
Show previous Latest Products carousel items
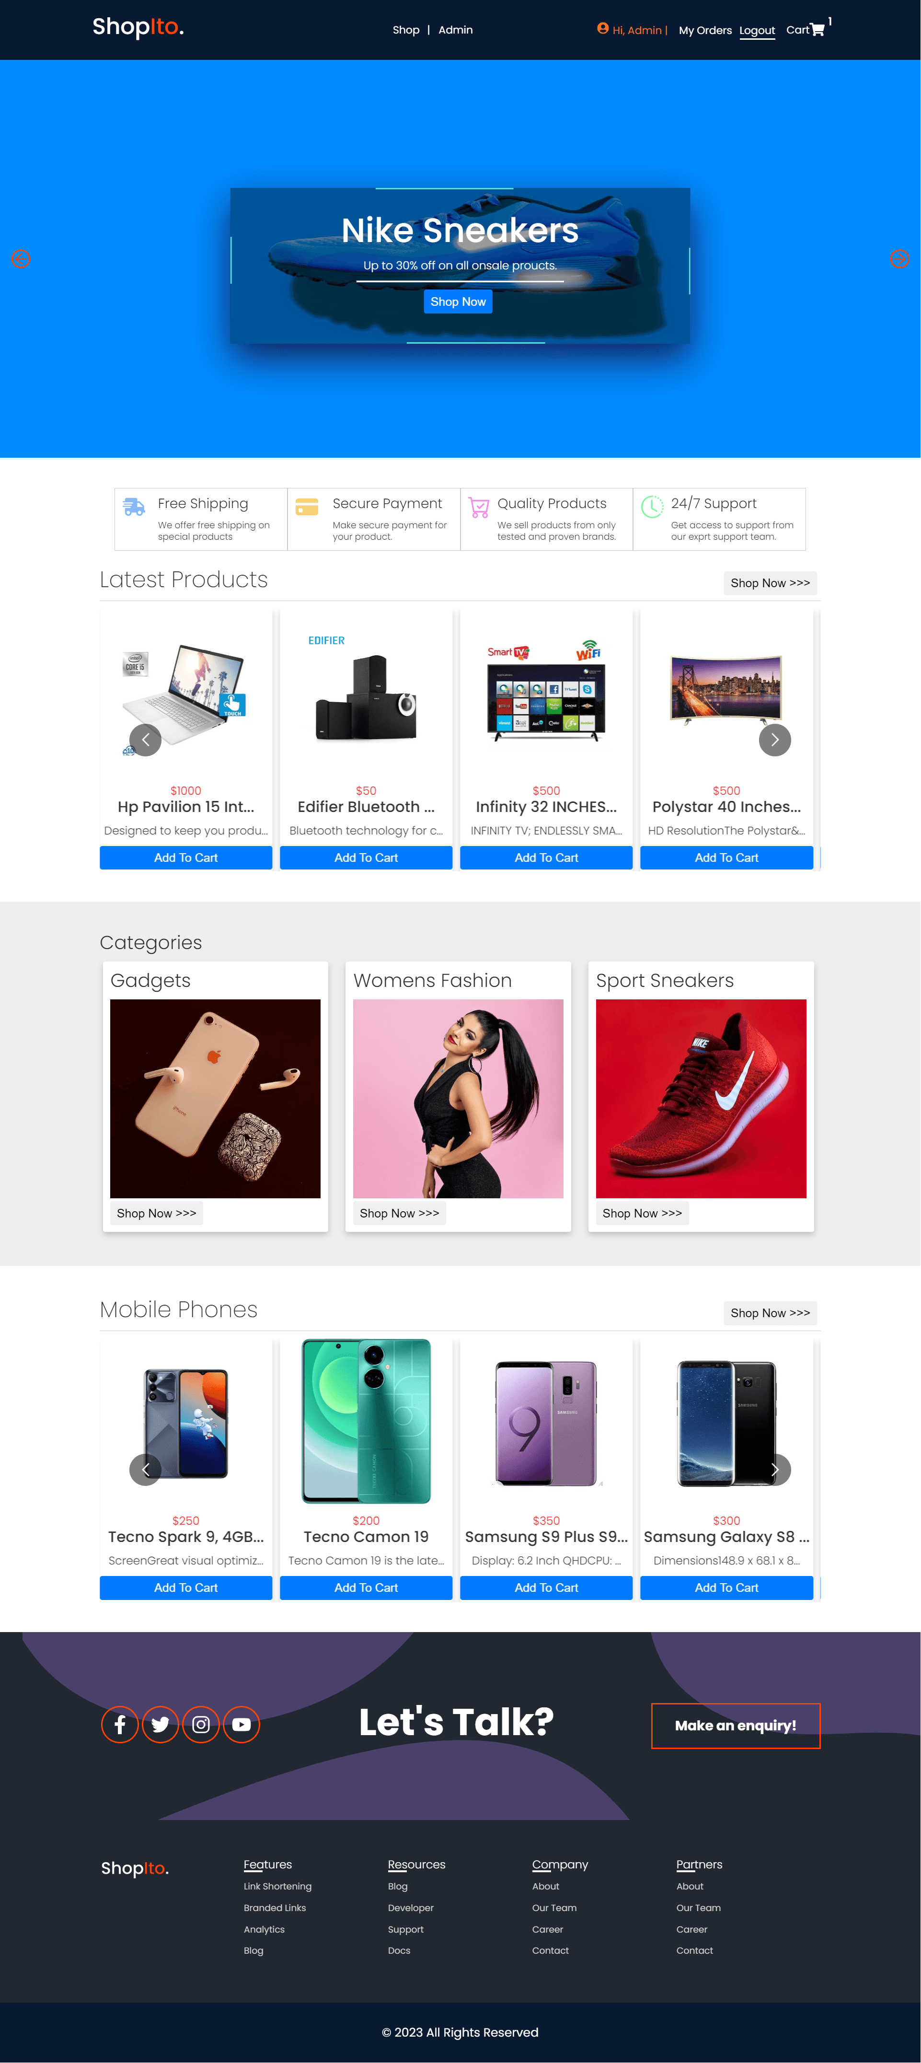pyautogui.click(x=145, y=739)
